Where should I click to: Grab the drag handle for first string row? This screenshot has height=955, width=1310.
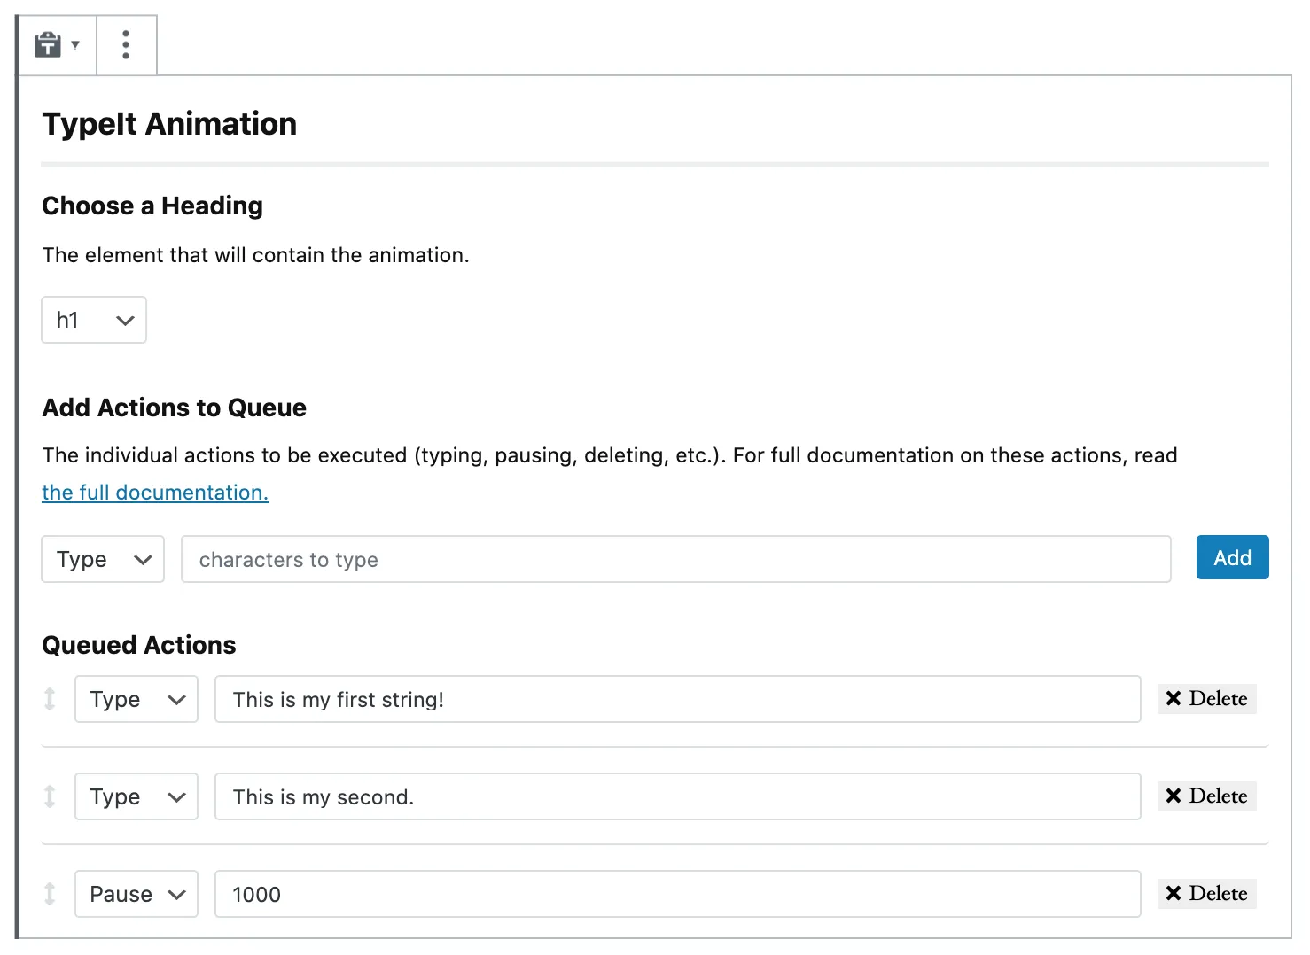[x=50, y=699]
